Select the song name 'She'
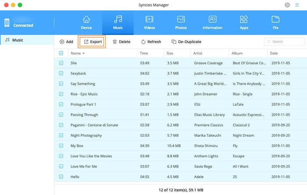The image size is (307, 195). click(x=74, y=63)
